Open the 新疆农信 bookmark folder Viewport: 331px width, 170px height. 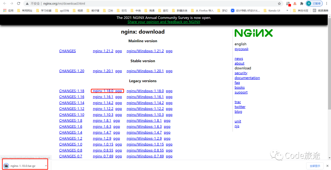(180, 10)
